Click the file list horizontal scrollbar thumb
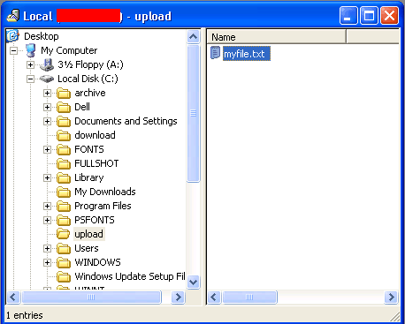This screenshot has width=405, height=324. tap(249, 298)
